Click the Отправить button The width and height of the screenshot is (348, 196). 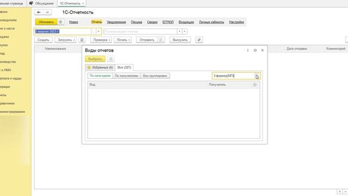point(147,40)
